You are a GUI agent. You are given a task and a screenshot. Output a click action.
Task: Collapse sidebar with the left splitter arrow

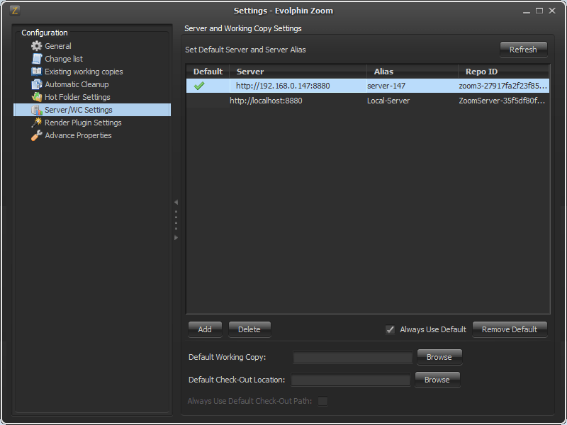coord(176,202)
